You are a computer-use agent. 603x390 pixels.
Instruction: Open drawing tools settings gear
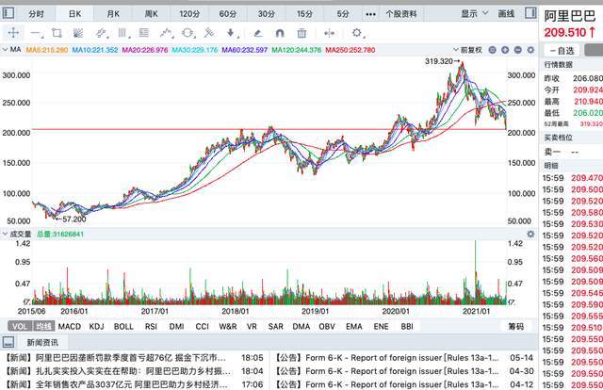(x=357, y=33)
